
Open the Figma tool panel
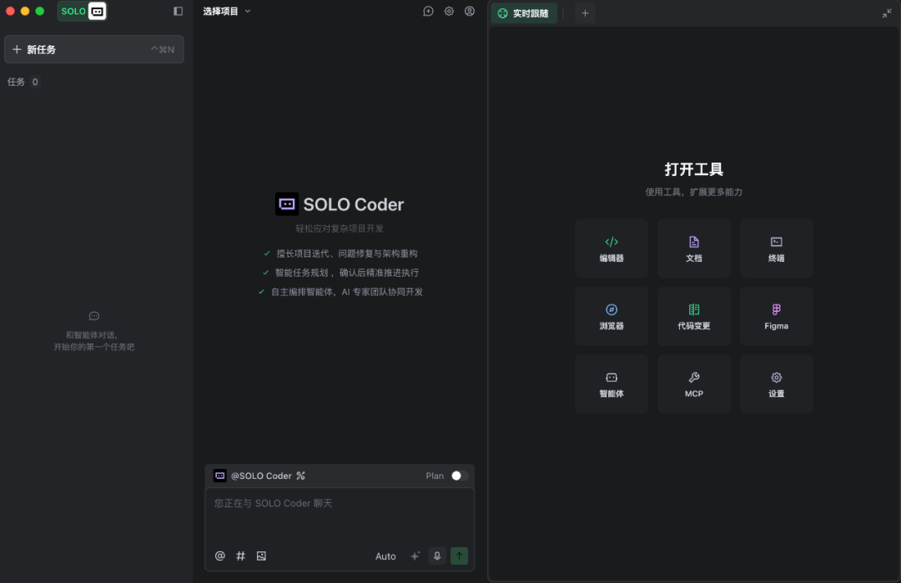point(776,316)
